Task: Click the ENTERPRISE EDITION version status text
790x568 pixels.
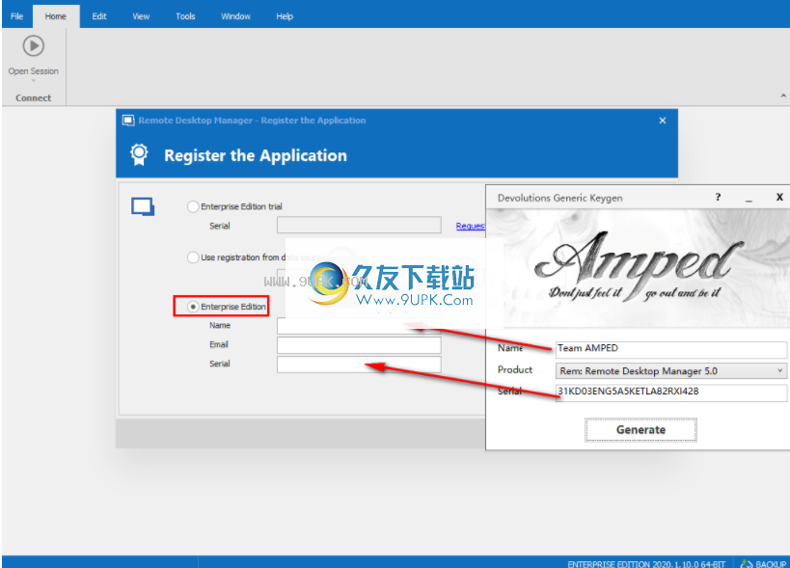Action: pyautogui.click(x=646, y=564)
